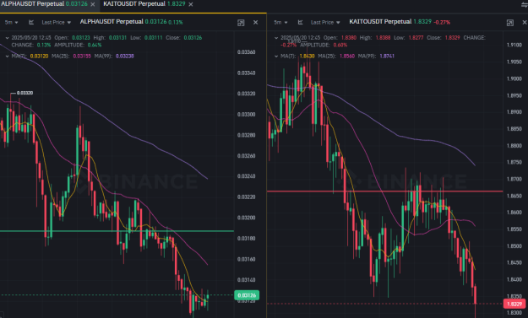This screenshot has width=528, height=318.
Task: Click the -0.27% change in KAITOUSDT header
Action: [442, 22]
